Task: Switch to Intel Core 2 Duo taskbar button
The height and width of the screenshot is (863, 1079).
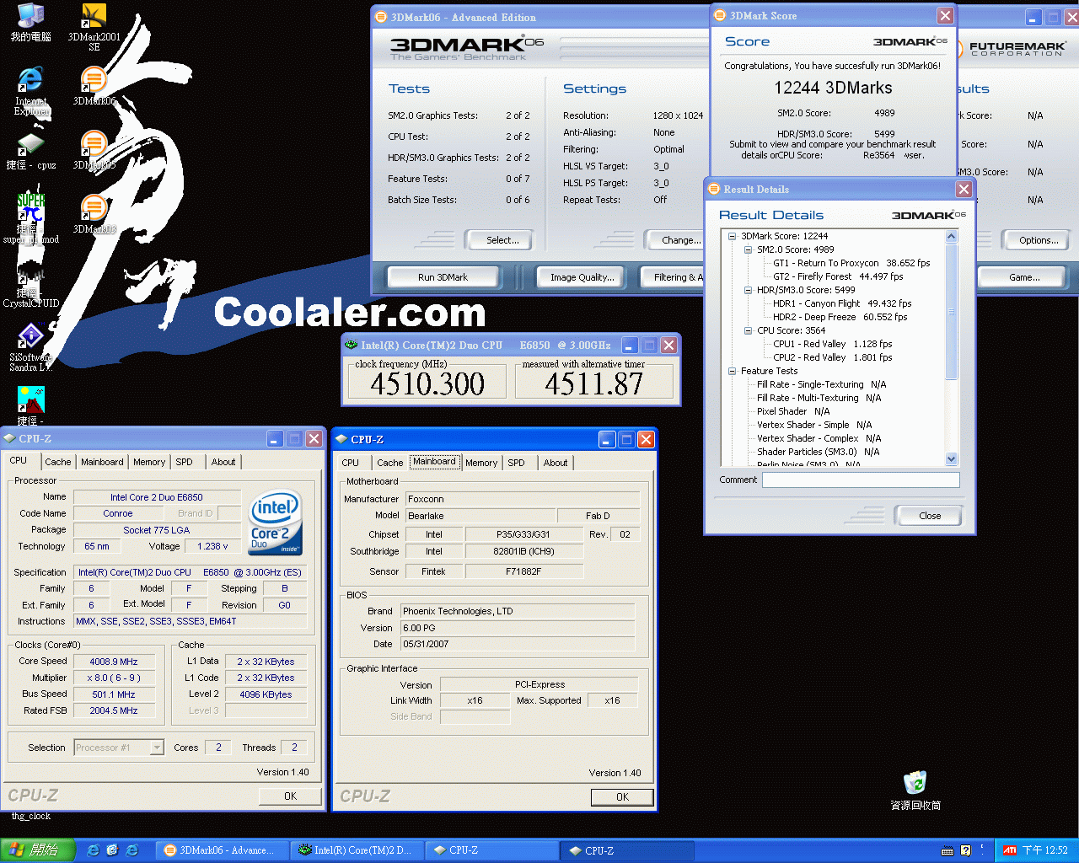Action: point(357,850)
